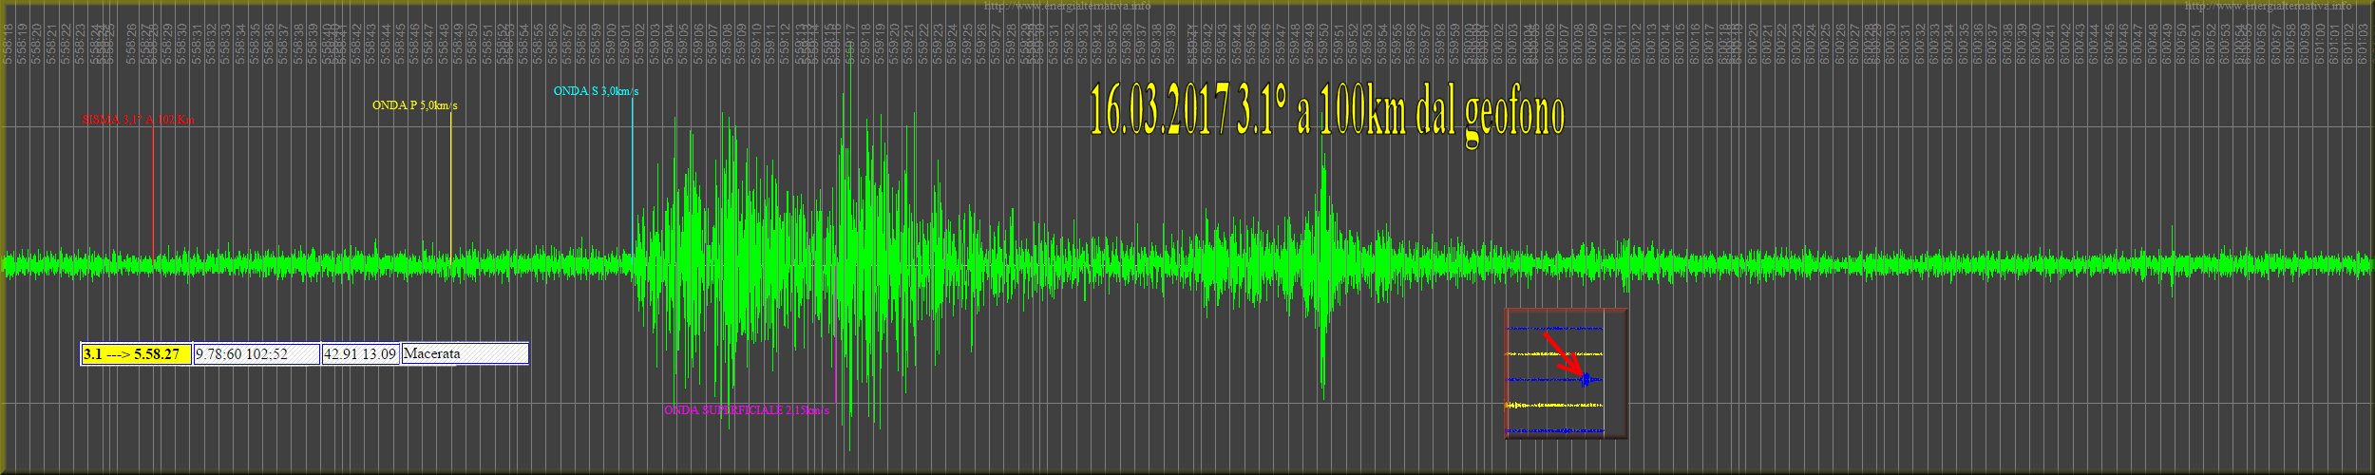Click the cyan ONDA S 3,0km/s marker
Viewport: 2375px width, 475px height.
click(597, 91)
